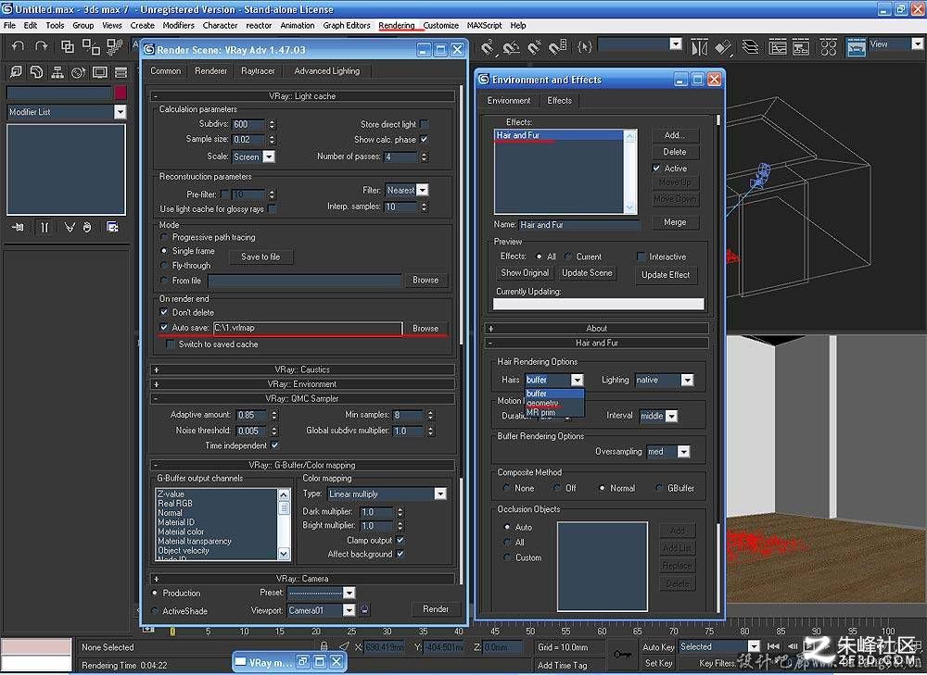Open the Mirror tool
Image resolution: width=927 pixels, height=675 pixels.
point(699,47)
